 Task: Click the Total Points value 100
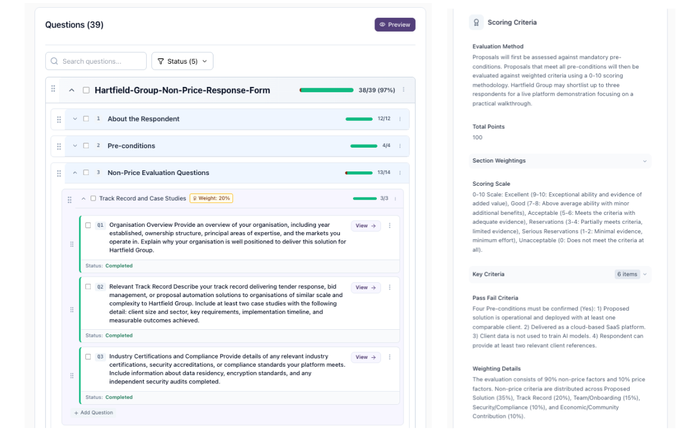[477, 138]
